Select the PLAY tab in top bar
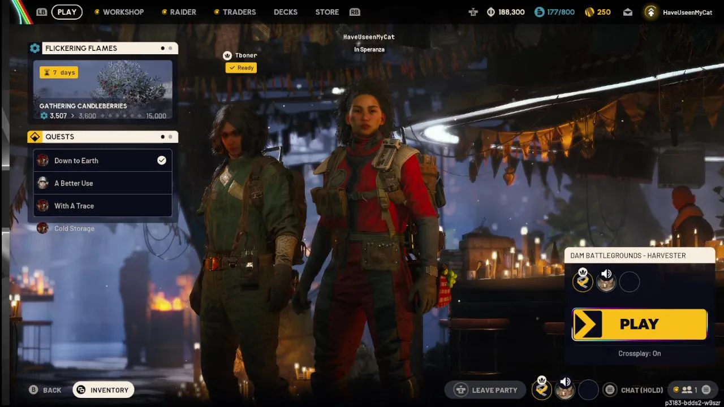 67,12
